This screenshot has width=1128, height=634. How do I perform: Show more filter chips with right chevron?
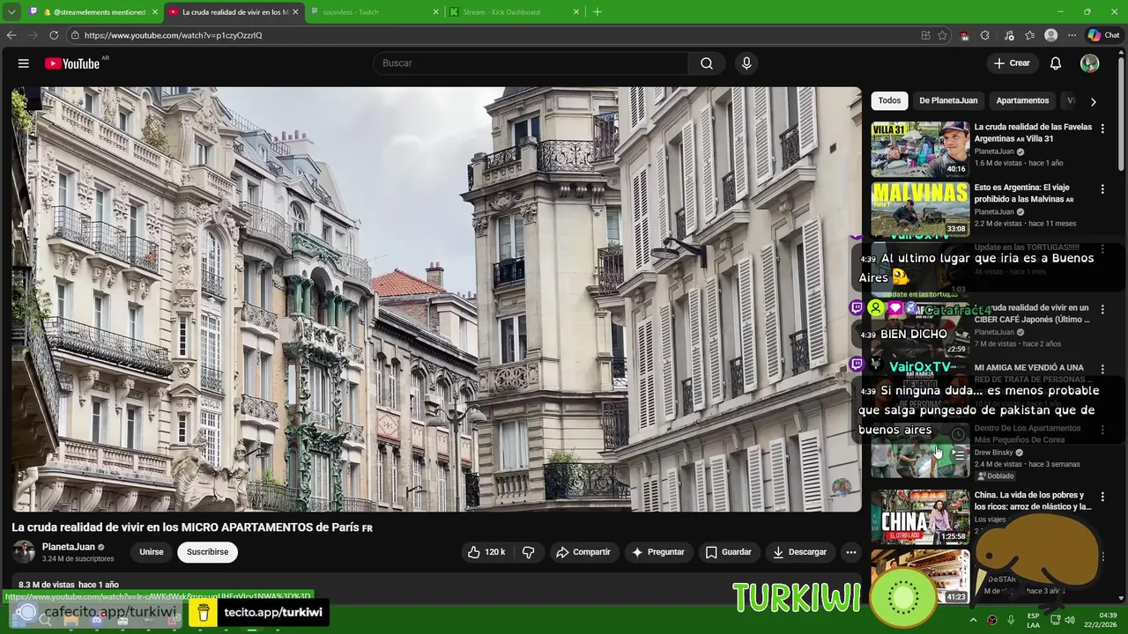pyautogui.click(x=1094, y=101)
